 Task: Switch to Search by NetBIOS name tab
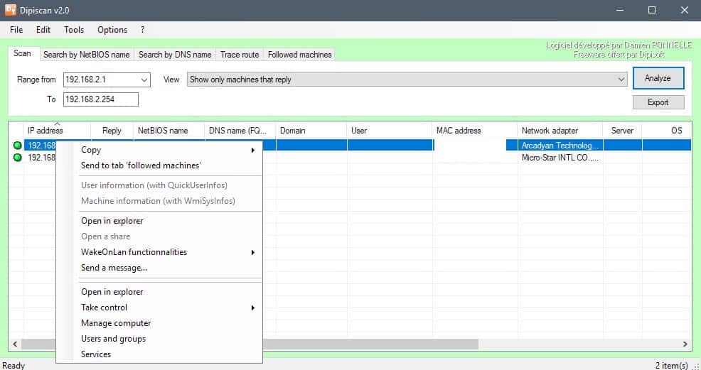click(x=86, y=55)
